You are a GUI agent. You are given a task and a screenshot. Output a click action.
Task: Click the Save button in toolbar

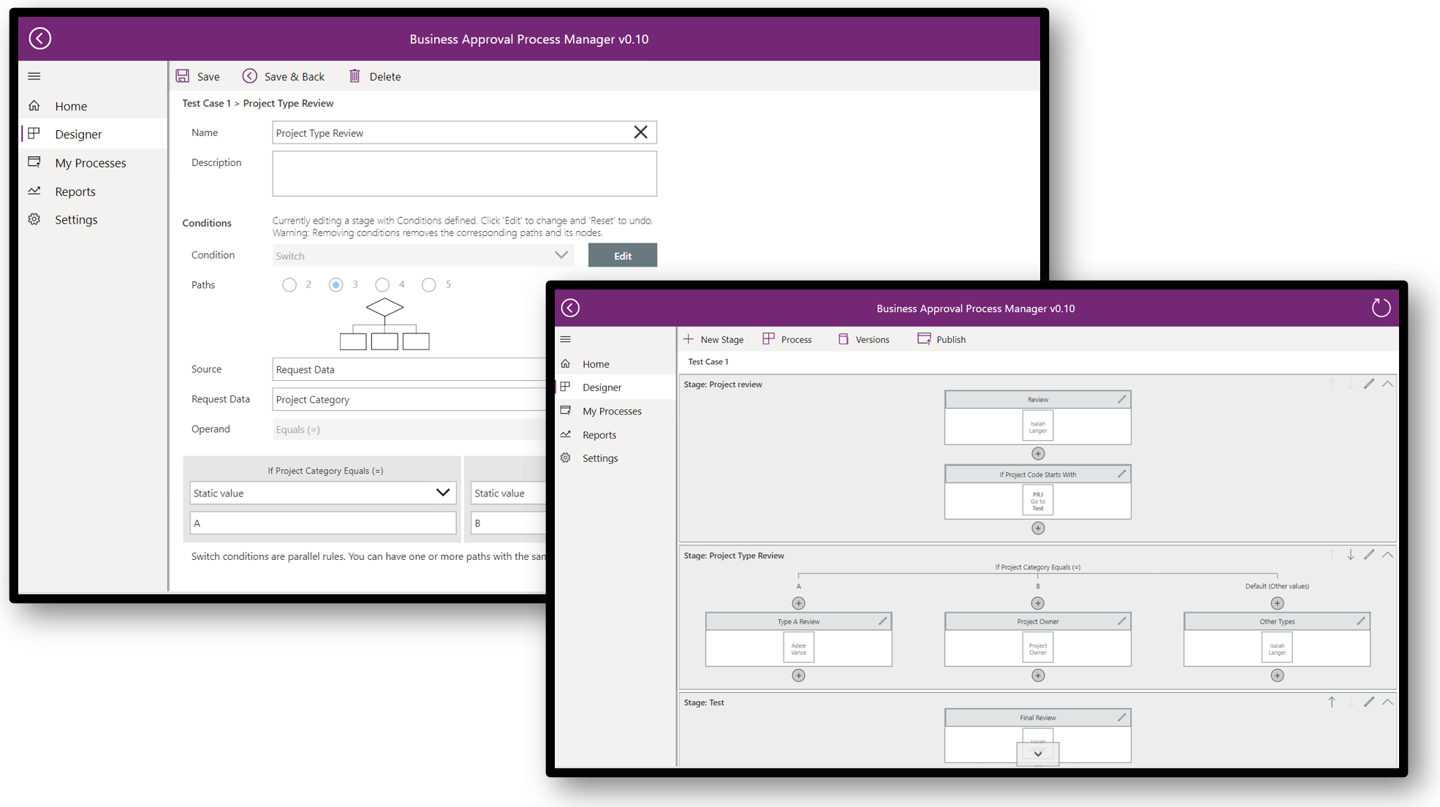198,76
